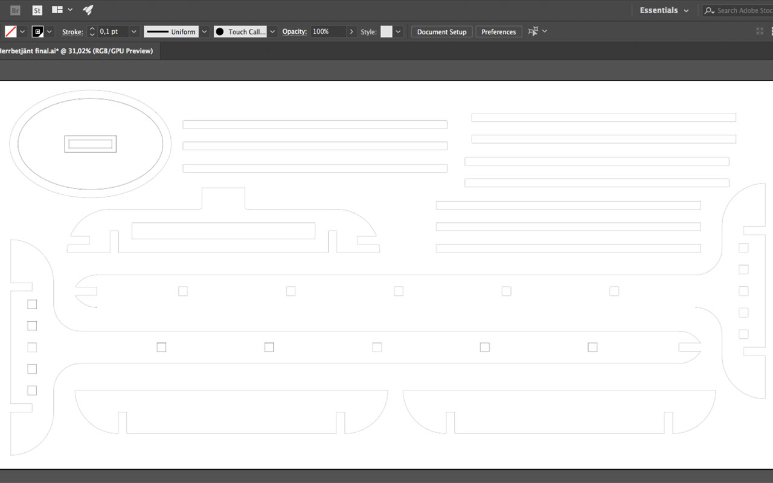Click the control panel grid icon

[760, 31]
